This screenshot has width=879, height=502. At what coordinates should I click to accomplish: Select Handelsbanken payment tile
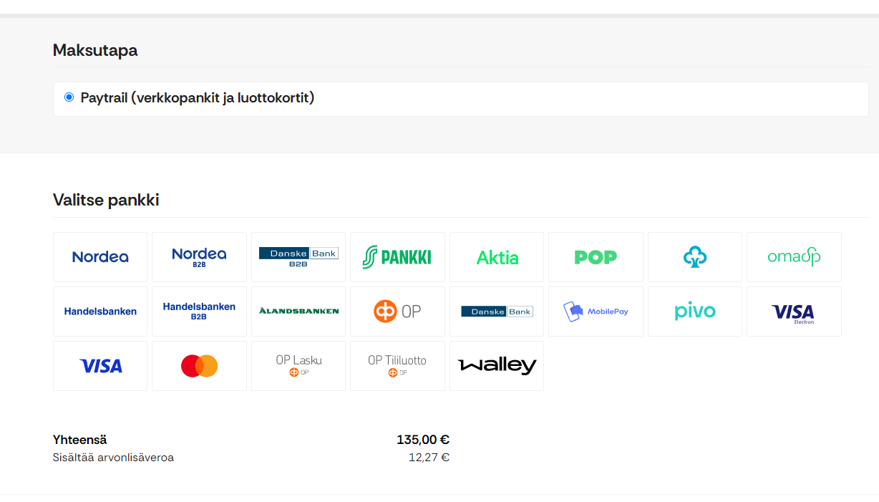(x=100, y=312)
